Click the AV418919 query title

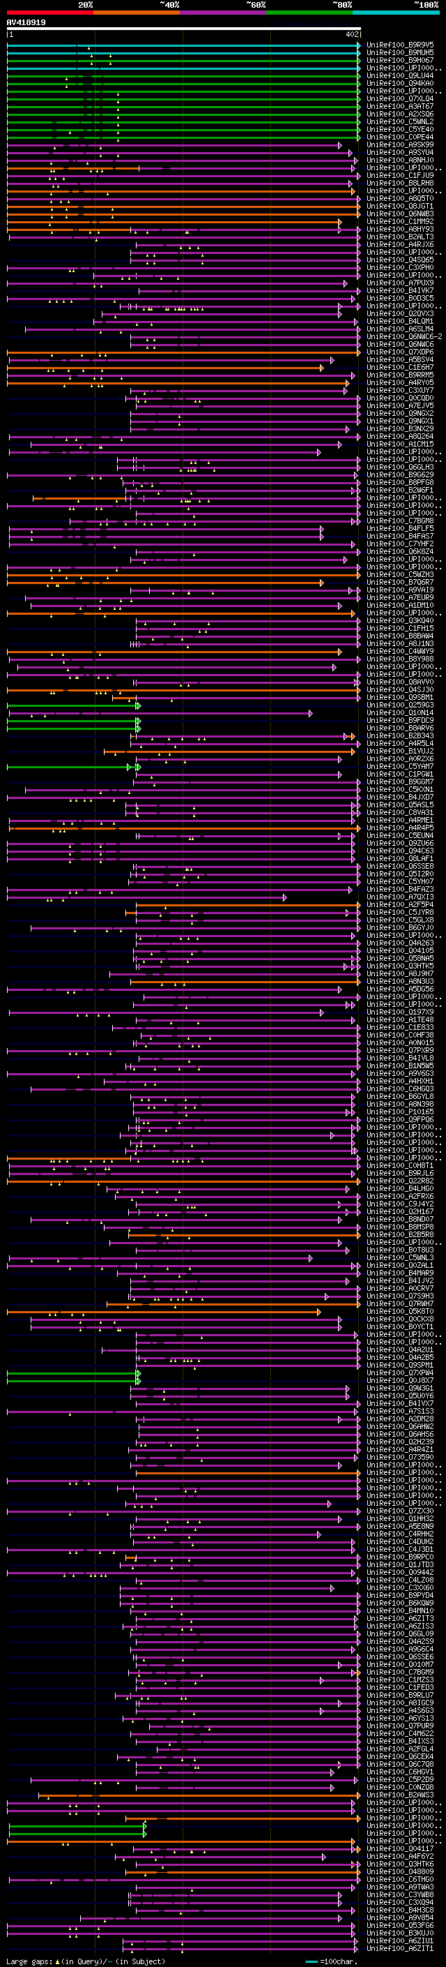point(26,23)
